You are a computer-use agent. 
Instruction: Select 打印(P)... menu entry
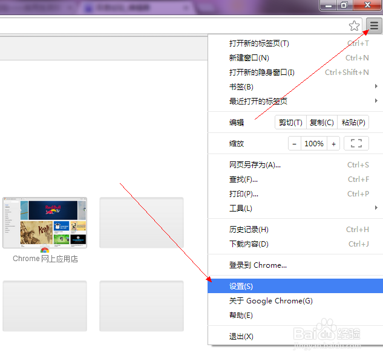(x=295, y=194)
